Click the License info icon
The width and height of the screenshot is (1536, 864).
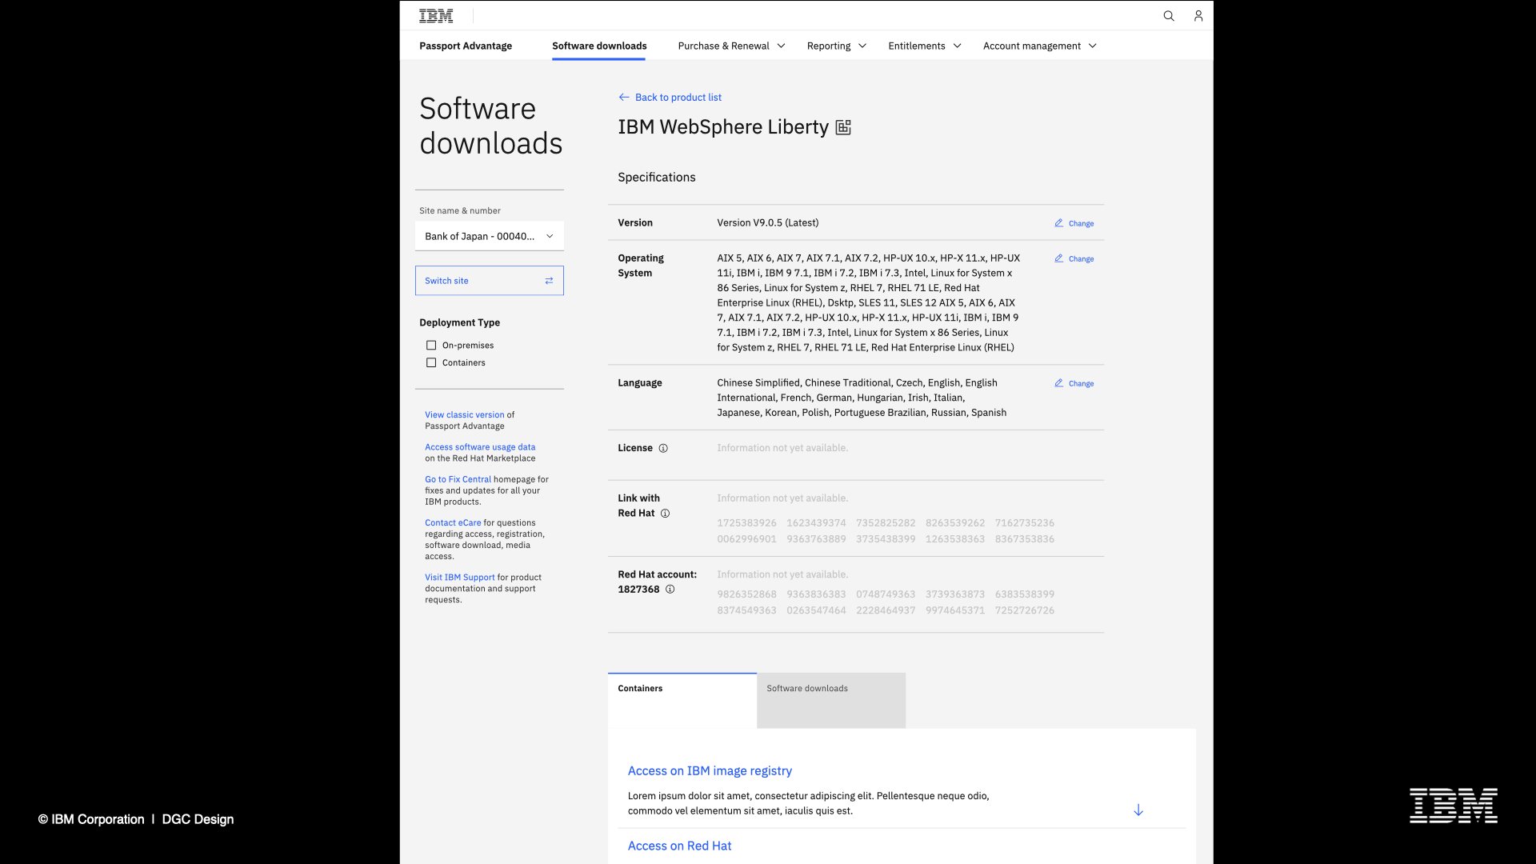click(x=663, y=448)
